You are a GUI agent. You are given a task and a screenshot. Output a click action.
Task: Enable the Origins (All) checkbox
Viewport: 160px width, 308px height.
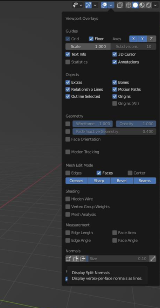point(114,104)
